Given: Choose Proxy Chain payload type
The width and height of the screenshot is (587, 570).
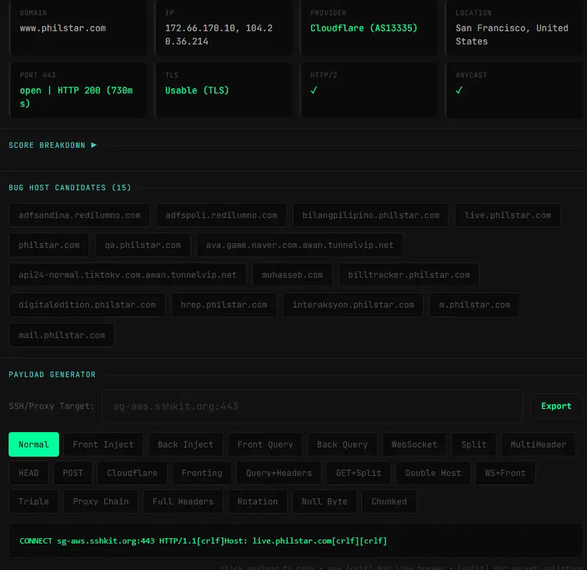Looking at the screenshot, I should 101,502.
